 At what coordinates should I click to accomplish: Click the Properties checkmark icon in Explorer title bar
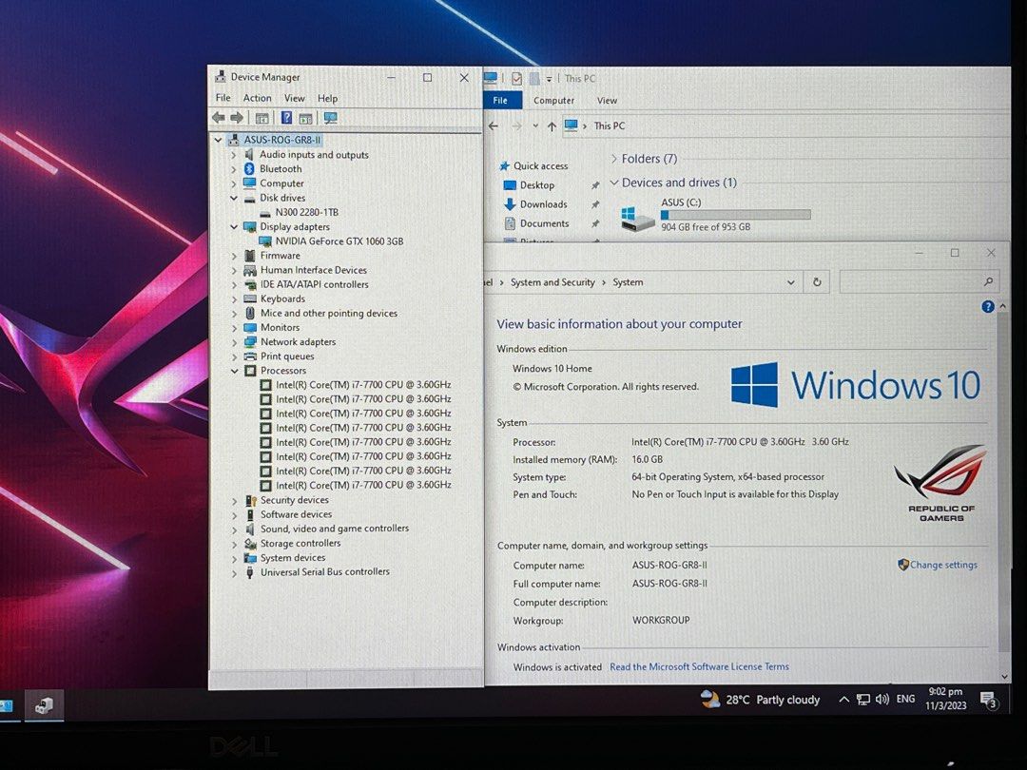pyautogui.click(x=516, y=79)
